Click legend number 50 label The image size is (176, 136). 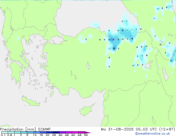pyautogui.click(x=86, y=135)
